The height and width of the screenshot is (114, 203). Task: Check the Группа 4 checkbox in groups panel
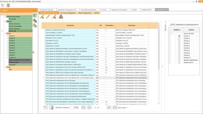(x=179, y=43)
